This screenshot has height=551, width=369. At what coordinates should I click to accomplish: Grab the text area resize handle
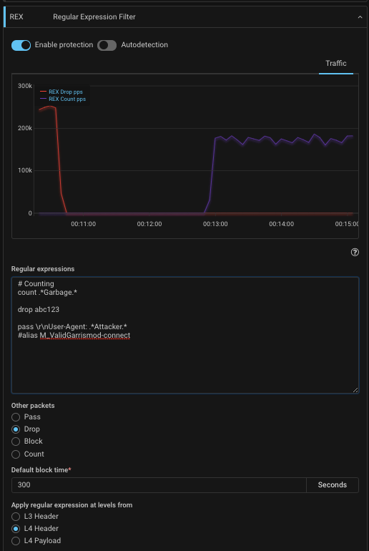tap(355, 390)
